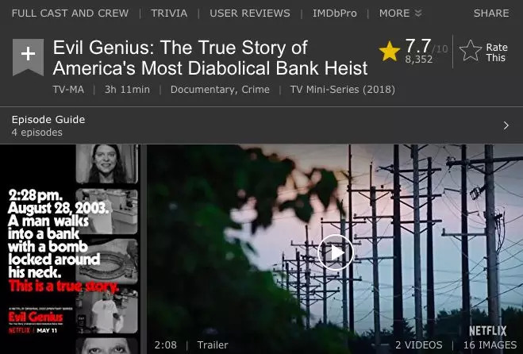Play the trailer video
523x354 pixels.
336,252
